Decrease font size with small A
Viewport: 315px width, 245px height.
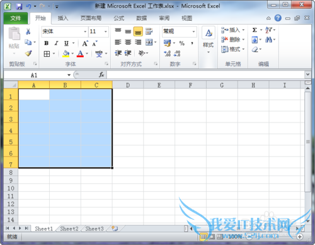coord(94,44)
